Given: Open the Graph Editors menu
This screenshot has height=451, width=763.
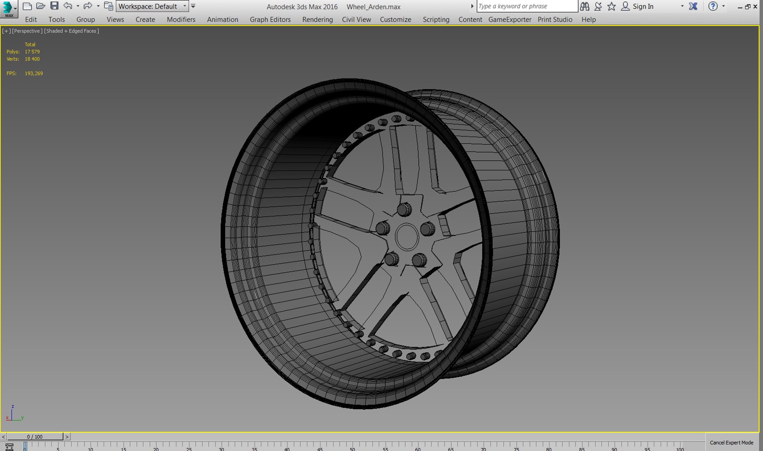Looking at the screenshot, I should click(x=270, y=20).
